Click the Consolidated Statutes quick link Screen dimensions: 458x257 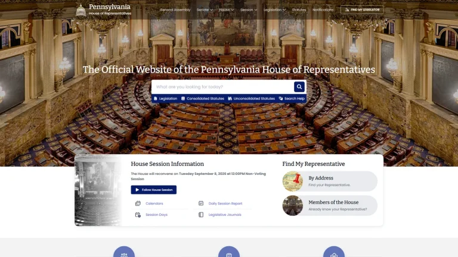coord(202,99)
